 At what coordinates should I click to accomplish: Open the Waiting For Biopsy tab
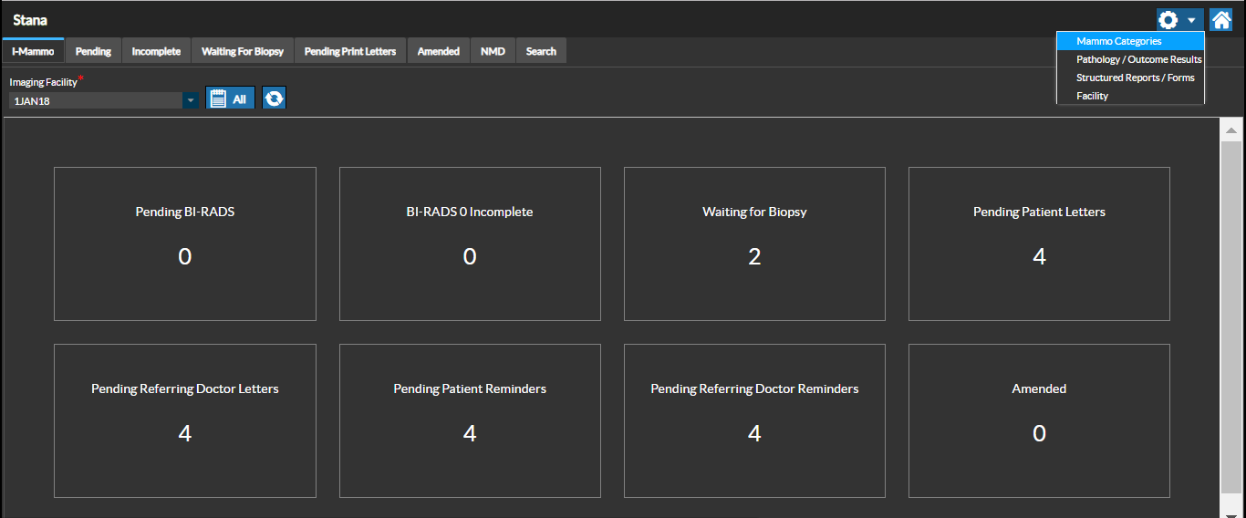[x=243, y=51]
